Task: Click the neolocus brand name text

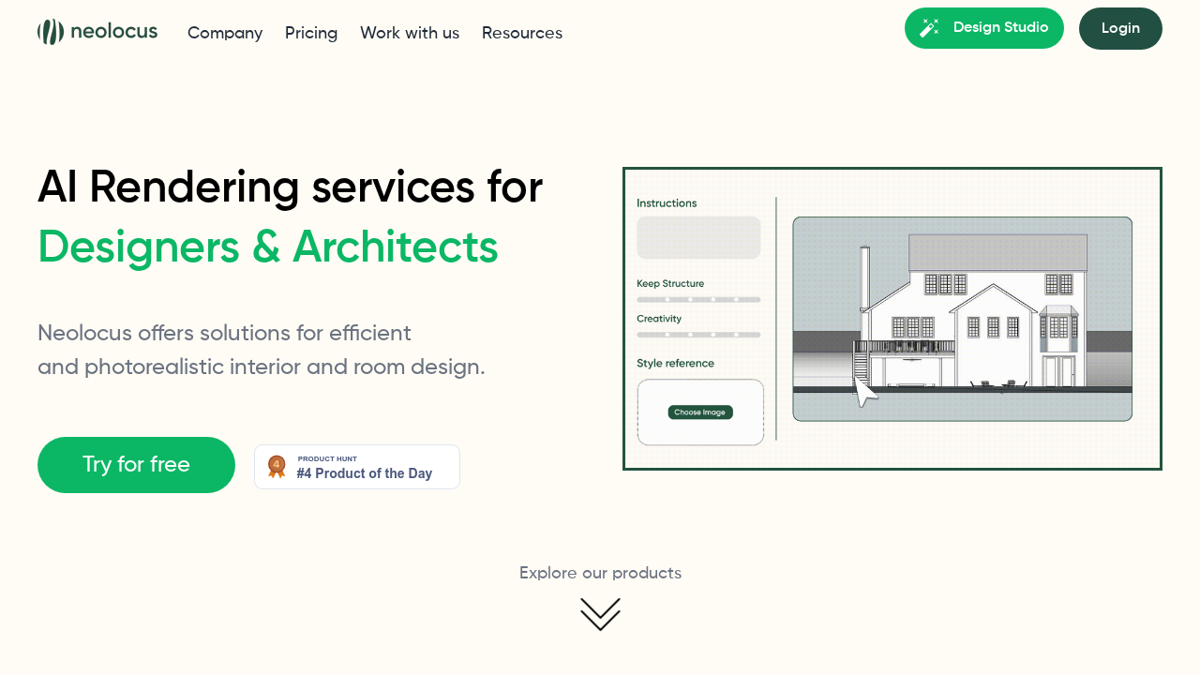Action: (113, 32)
